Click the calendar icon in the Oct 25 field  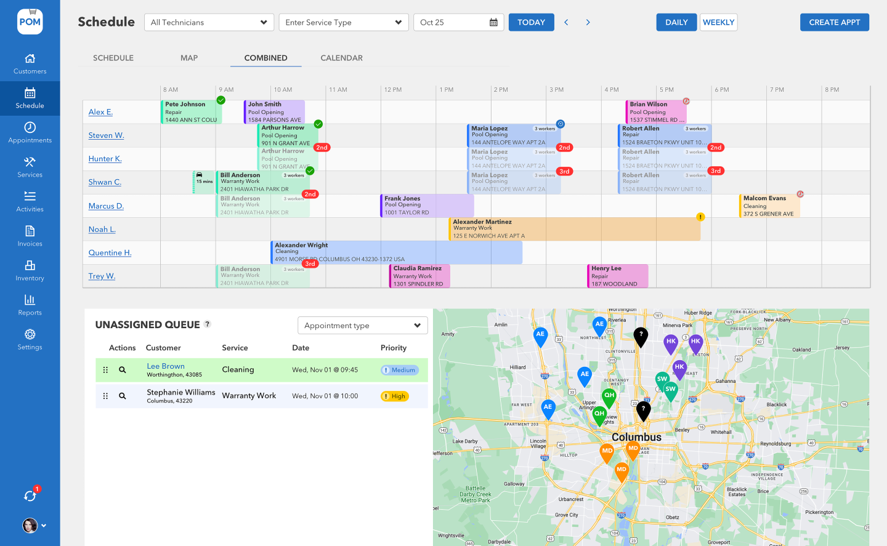493,22
